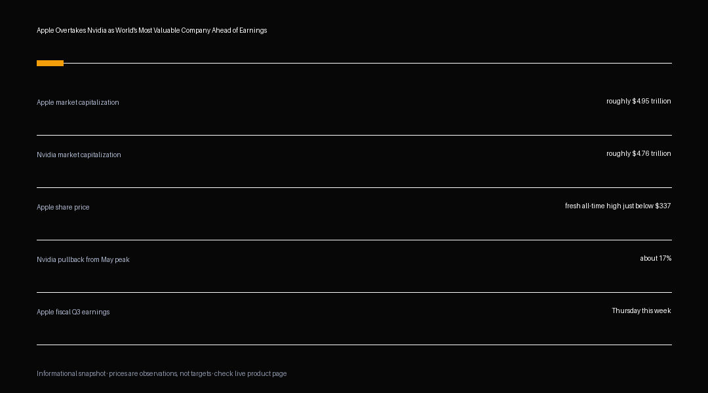
Task: Click the 'Apple fiscal Q3 earnings' label
Action: (x=73, y=312)
